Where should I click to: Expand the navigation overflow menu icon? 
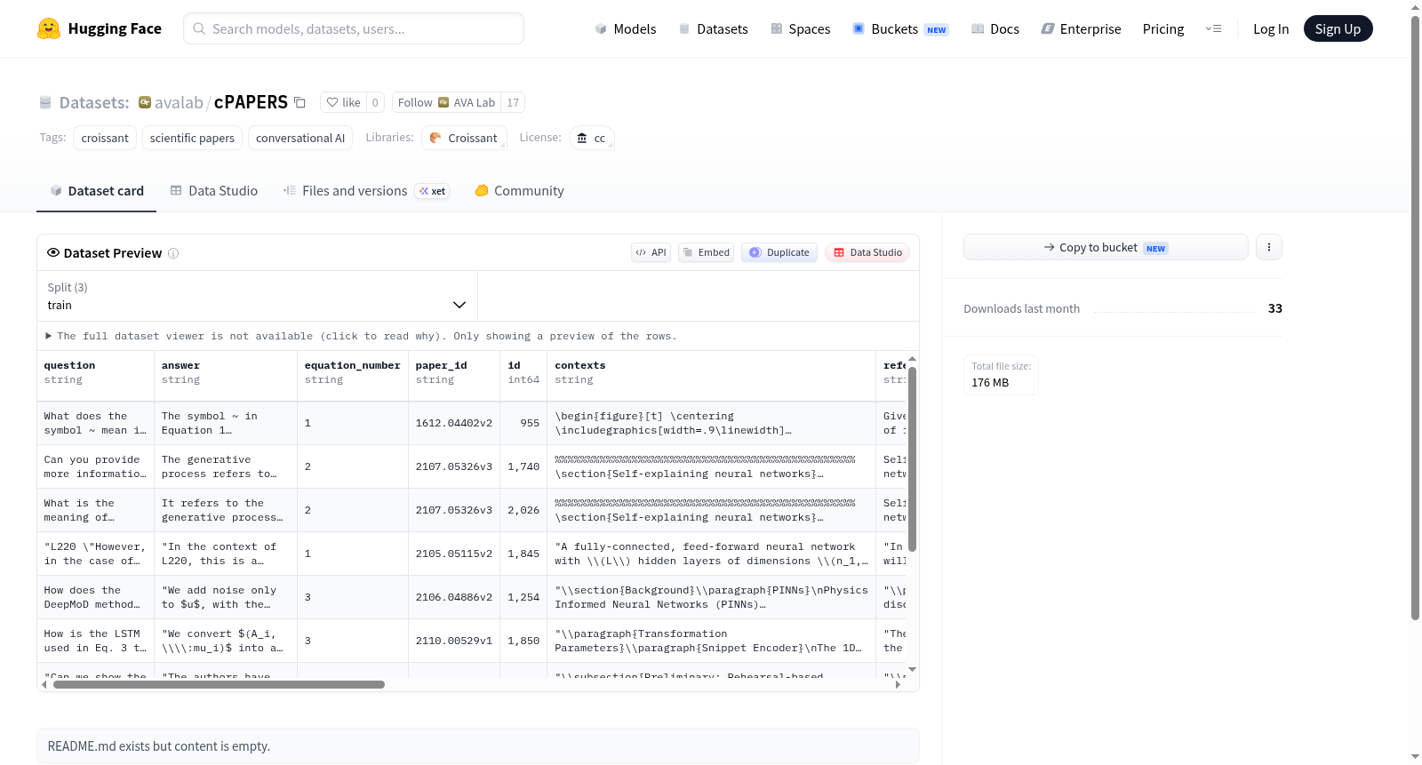1213,28
